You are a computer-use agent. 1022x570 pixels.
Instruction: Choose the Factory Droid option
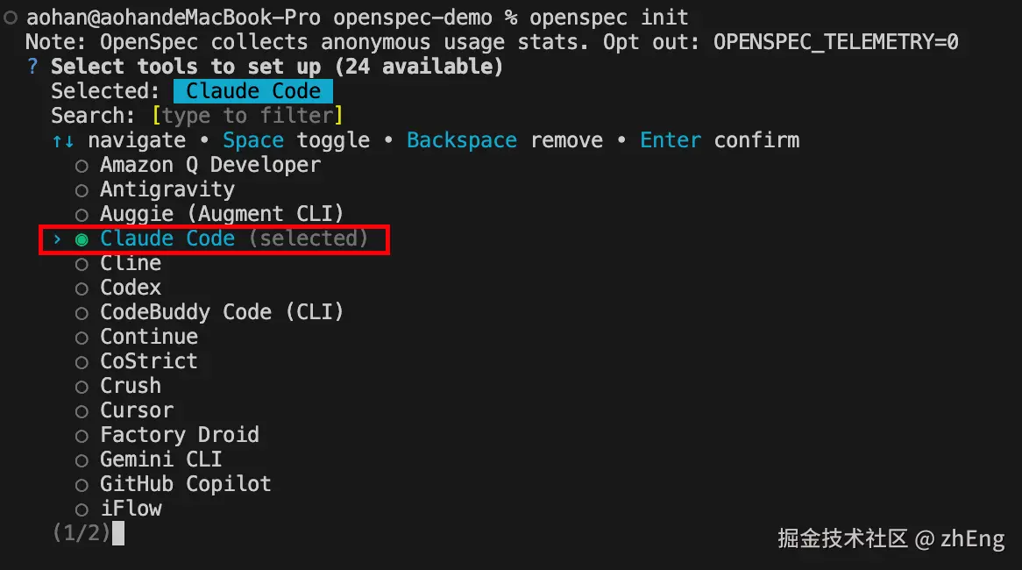[x=180, y=436]
